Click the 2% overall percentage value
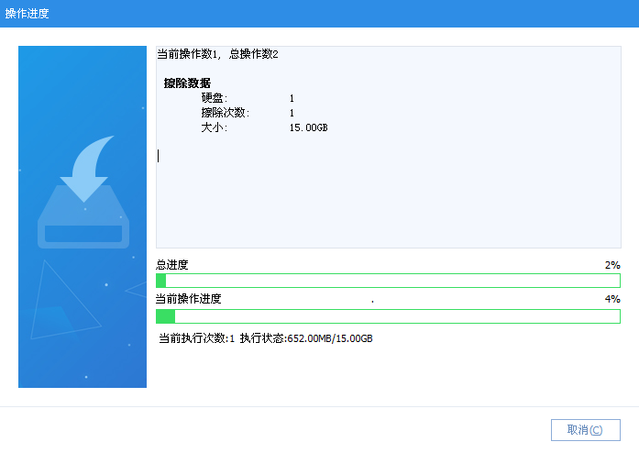This screenshot has height=453, width=639. point(612,265)
